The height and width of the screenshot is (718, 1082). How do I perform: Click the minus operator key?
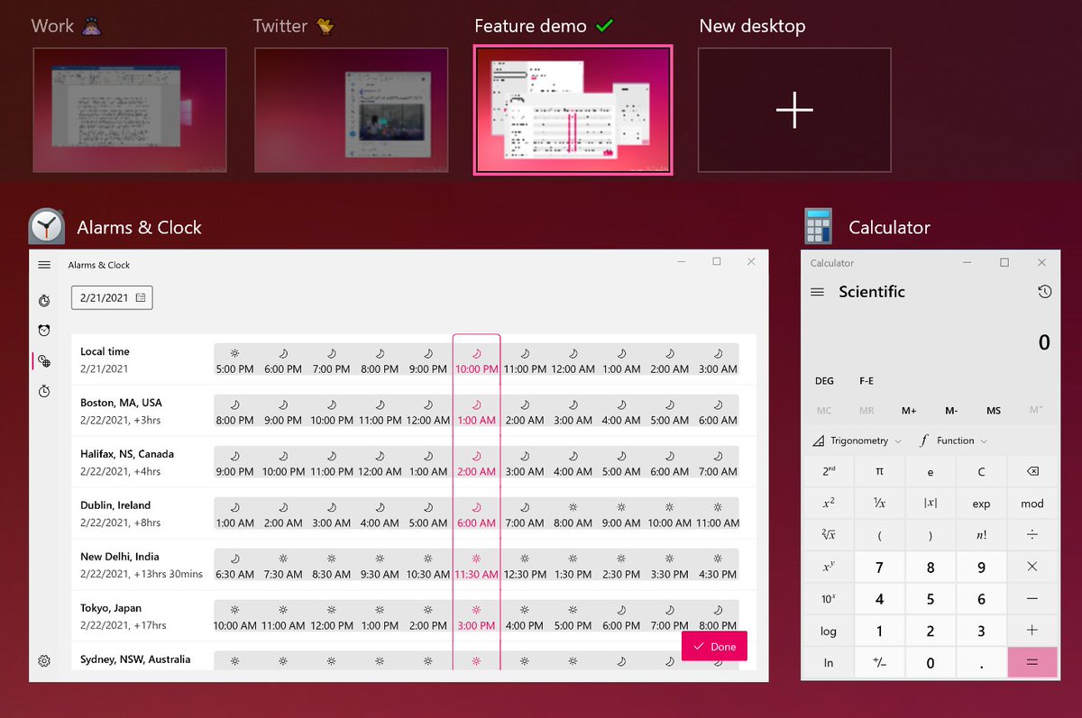[x=1032, y=599]
